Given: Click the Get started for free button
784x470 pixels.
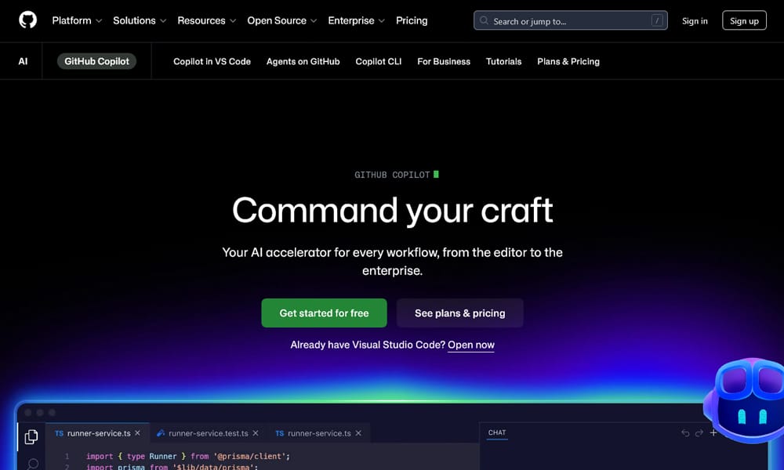Looking at the screenshot, I should pyautogui.click(x=324, y=313).
